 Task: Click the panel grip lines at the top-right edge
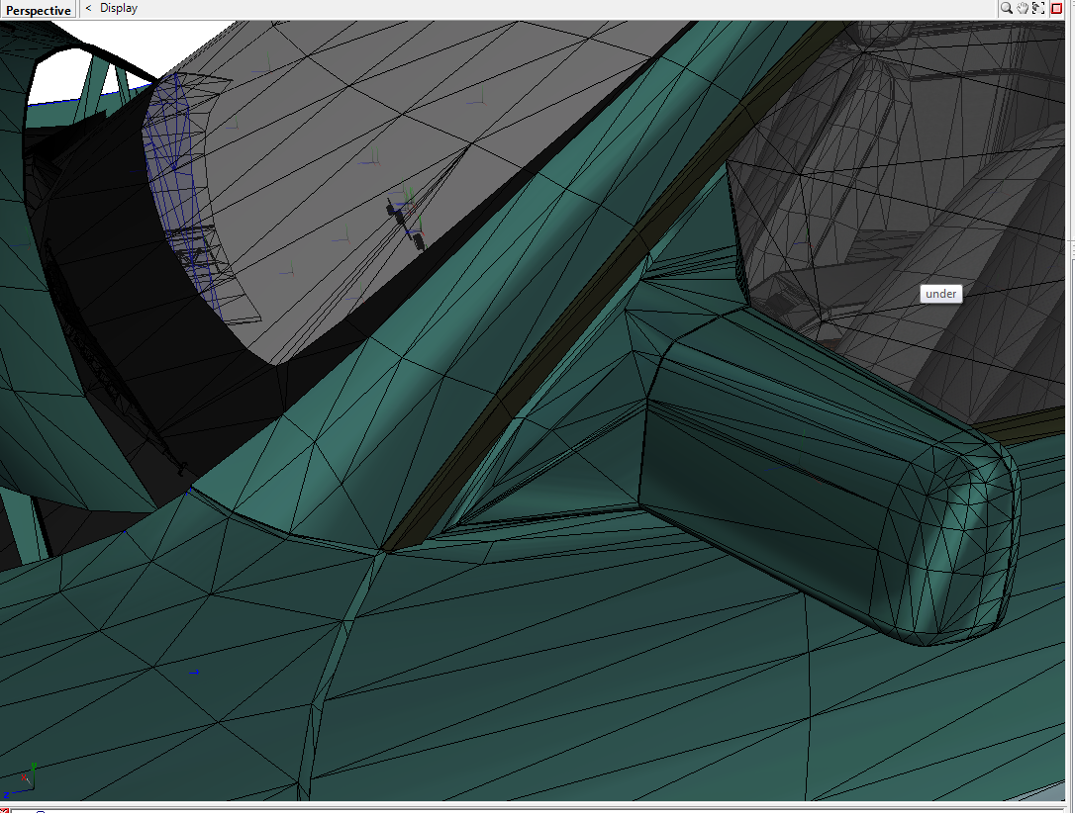click(x=1072, y=4)
